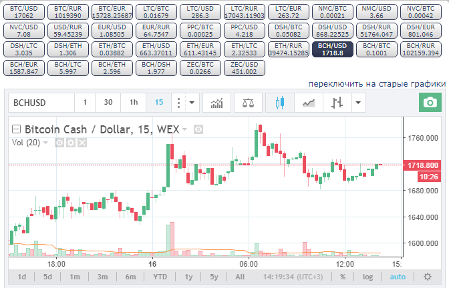Select the Line chart style icon
The height and width of the screenshot is (288, 449).
tap(309, 103)
